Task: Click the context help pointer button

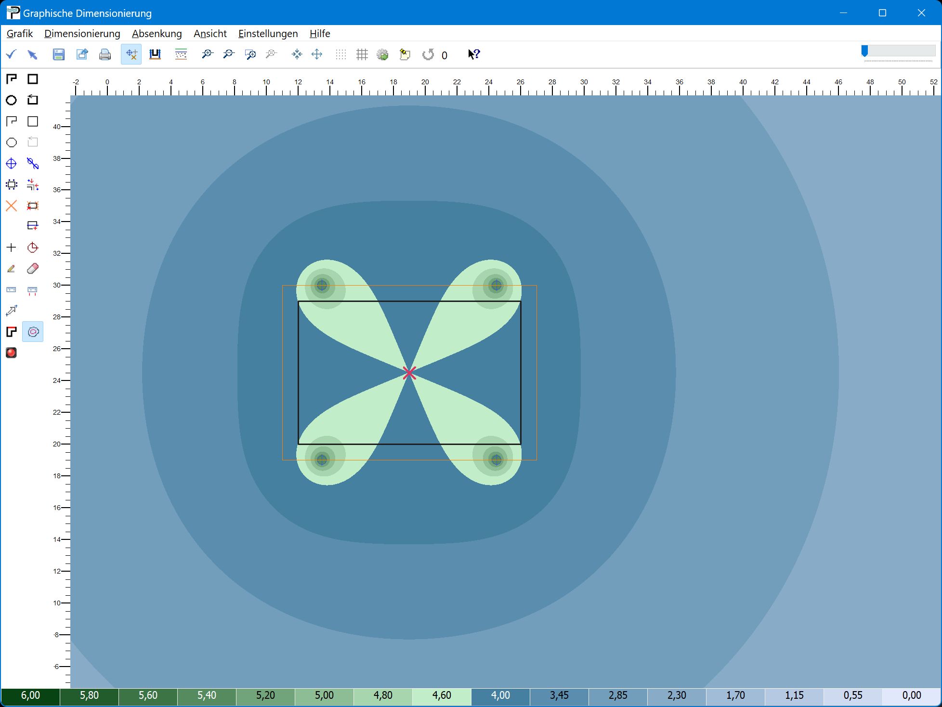Action: (473, 54)
